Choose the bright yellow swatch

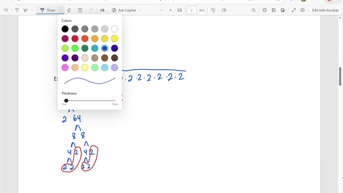click(114, 39)
